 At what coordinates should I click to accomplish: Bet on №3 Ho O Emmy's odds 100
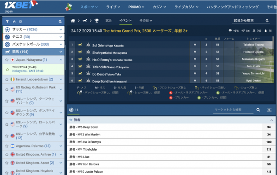tap(269, 142)
